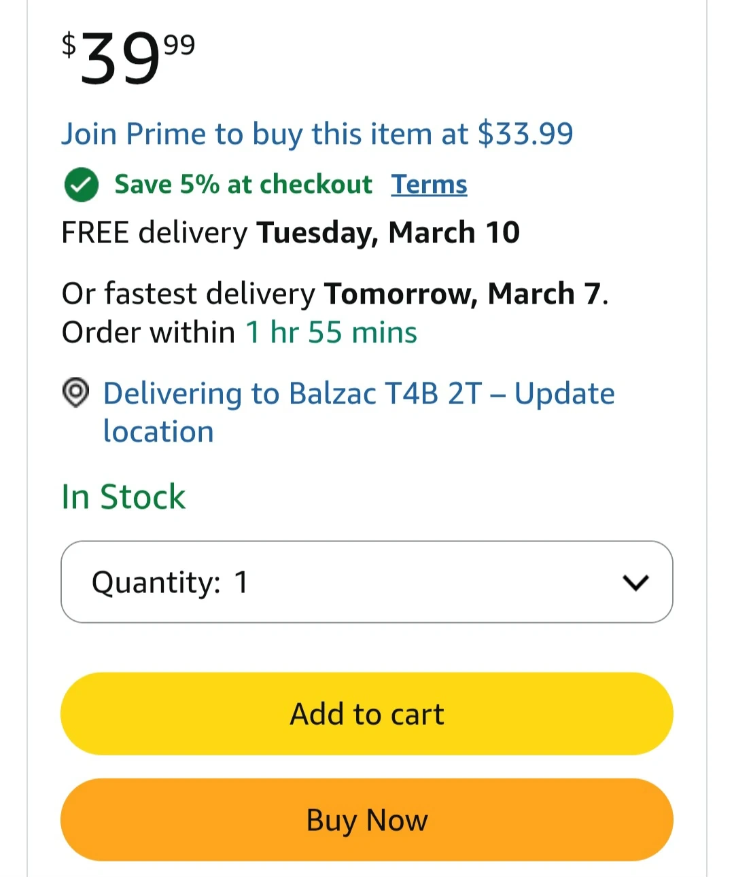734x877 pixels.
Task: Open the Quantity: 1 dropdown
Action: point(366,582)
